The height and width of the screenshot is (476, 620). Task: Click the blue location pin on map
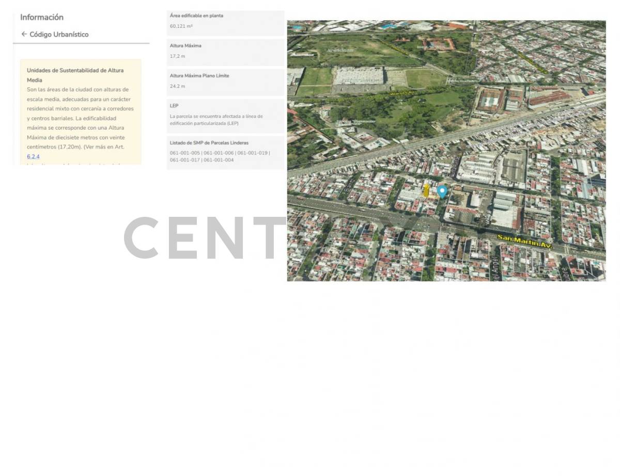coord(442,191)
